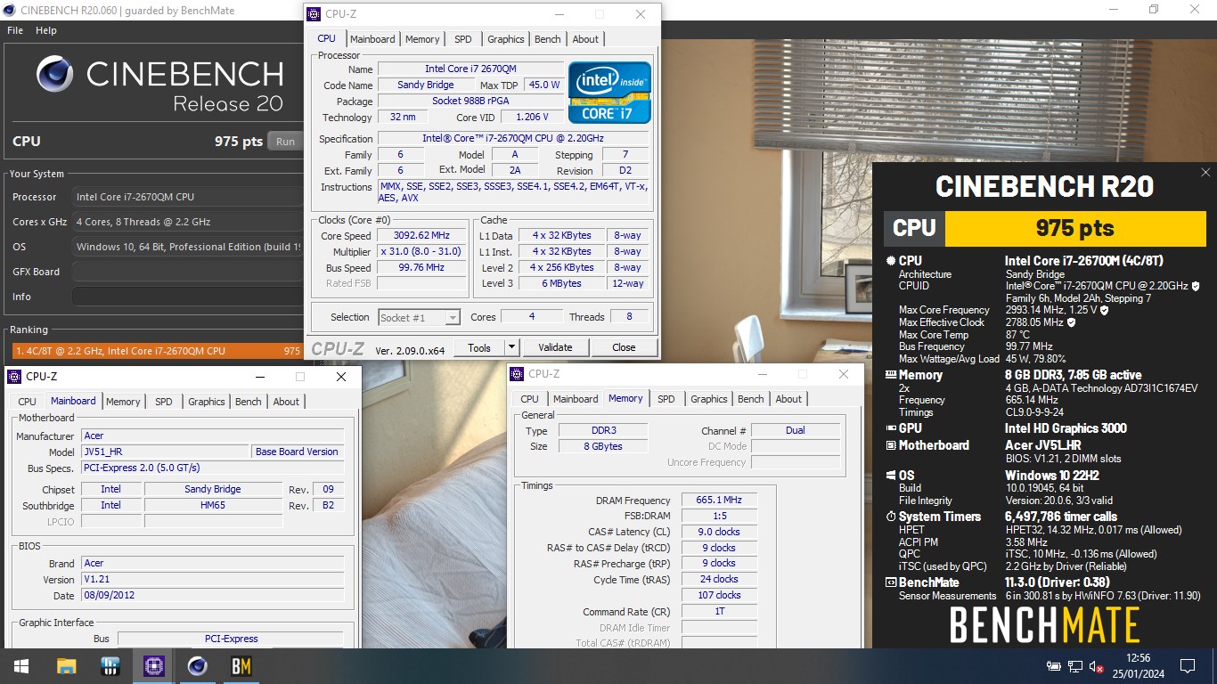Click the CAS# Latency 9.0 clocks value
This screenshot has width=1217, height=684.
coord(719,532)
